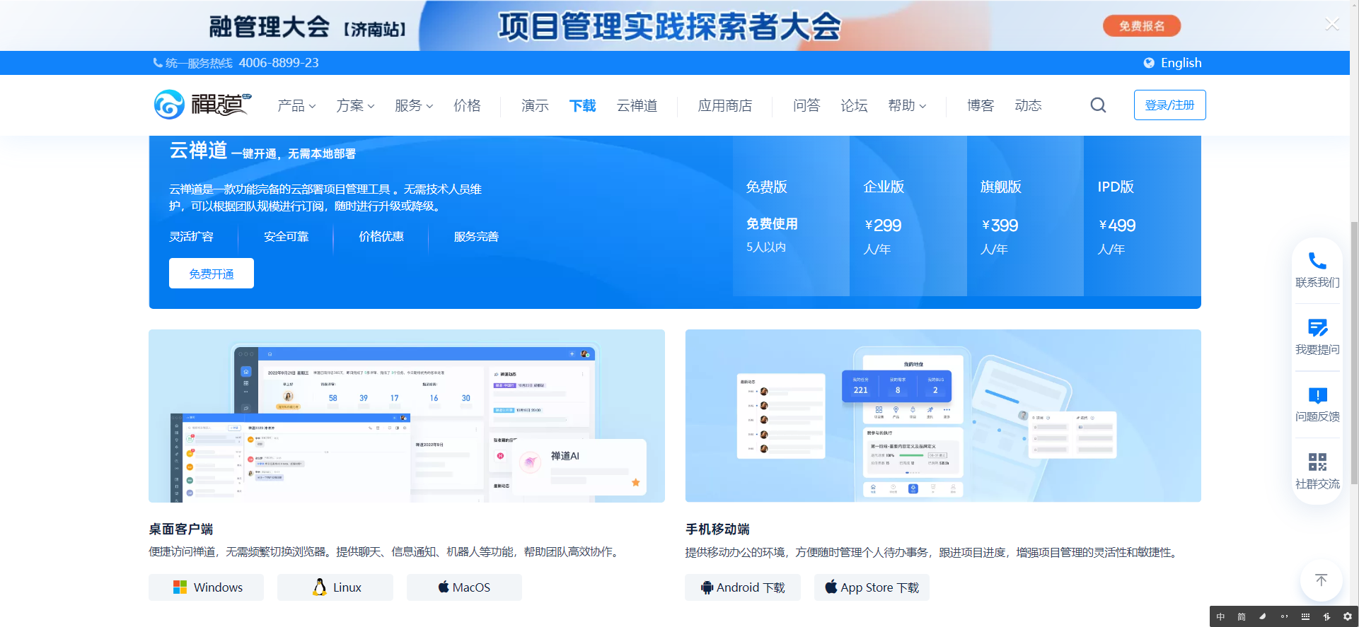The image size is (1359, 627).
Task: Click the 服务完善 feature label
Action: 476,237
